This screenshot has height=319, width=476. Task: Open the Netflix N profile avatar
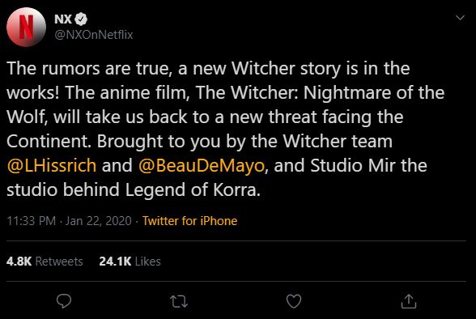(26, 27)
